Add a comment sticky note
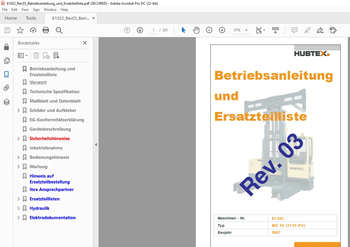350x247 pixels. pos(295,30)
